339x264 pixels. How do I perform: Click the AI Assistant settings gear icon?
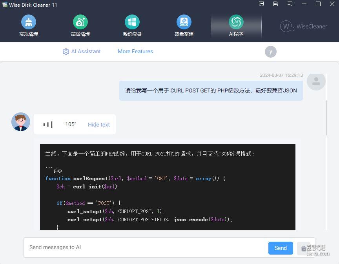pyautogui.click(x=66, y=52)
